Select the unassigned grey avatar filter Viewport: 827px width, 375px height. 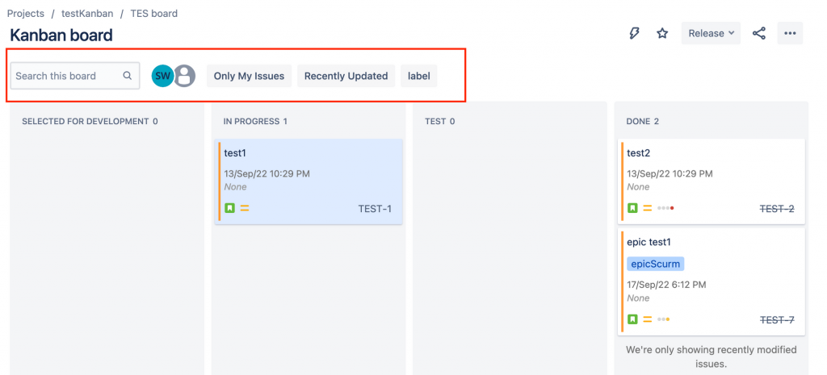(x=185, y=76)
